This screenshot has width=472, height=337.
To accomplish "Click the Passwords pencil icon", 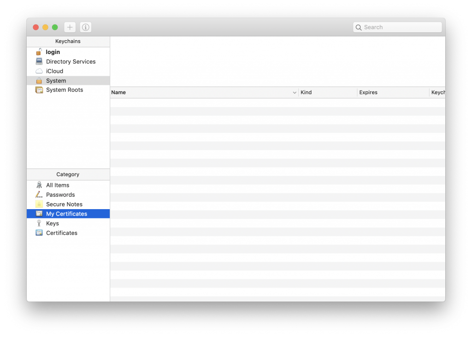I will (x=39, y=194).
